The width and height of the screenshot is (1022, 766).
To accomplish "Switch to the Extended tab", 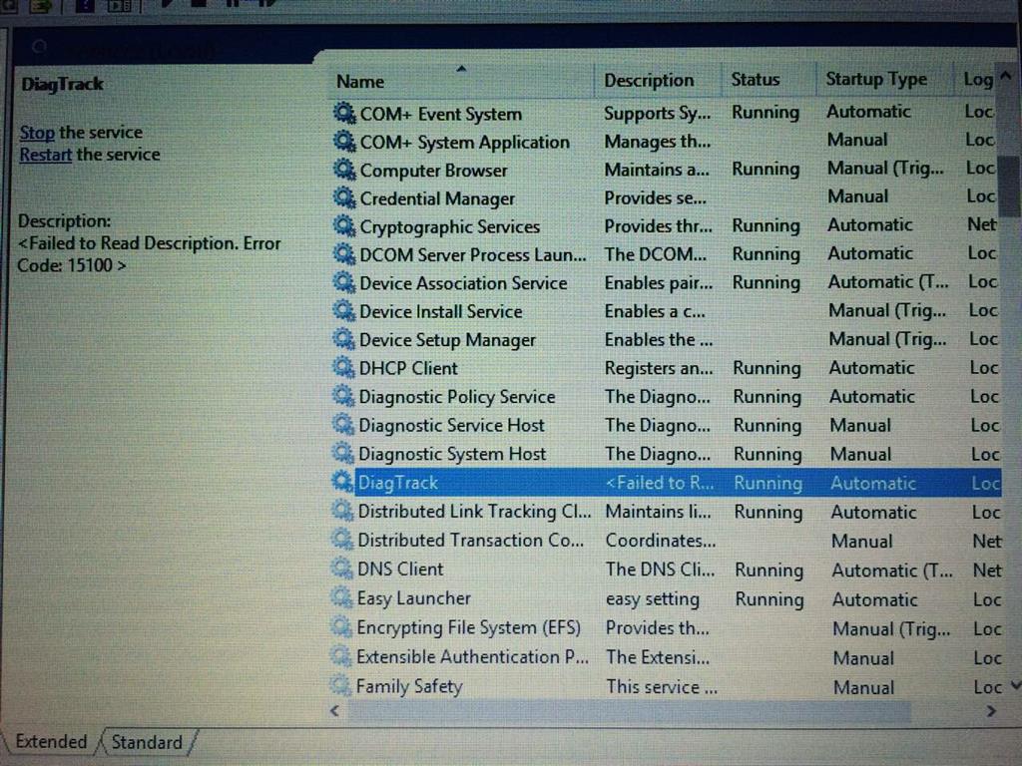I will click(52, 742).
